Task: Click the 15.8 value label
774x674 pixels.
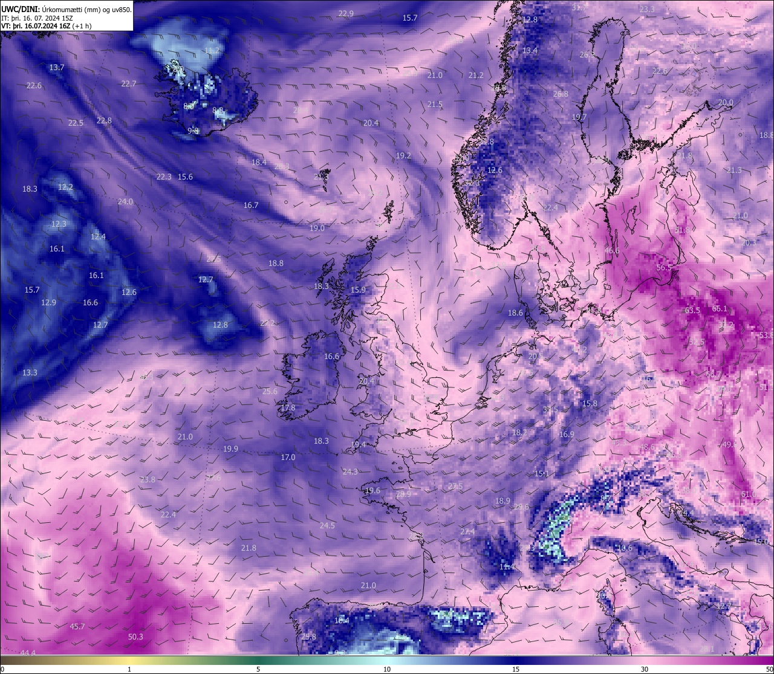Action: pyautogui.click(x=590, y=403)
